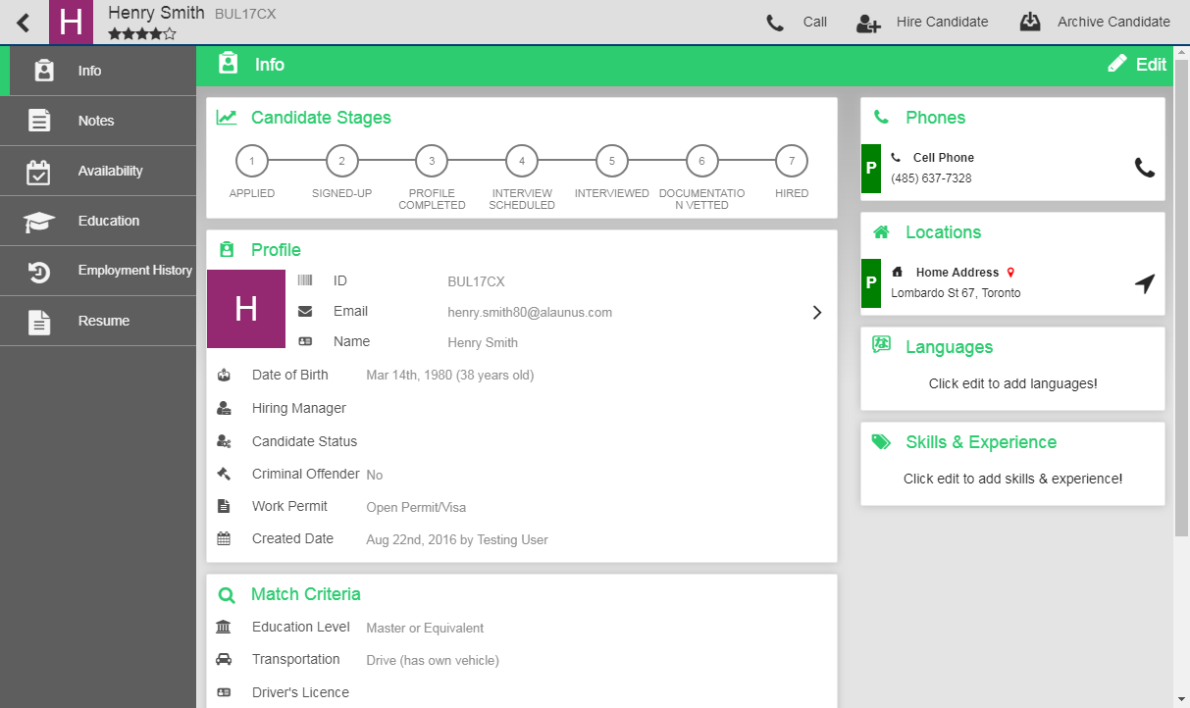Click the Email envelope icon
The image size is (1190, 708).
pyautogui.click(x=305, y=311)
